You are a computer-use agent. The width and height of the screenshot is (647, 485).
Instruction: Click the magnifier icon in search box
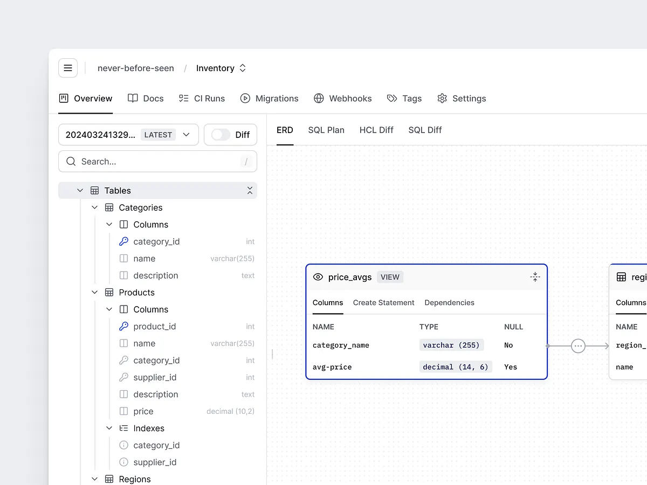(x=71, y=162)
